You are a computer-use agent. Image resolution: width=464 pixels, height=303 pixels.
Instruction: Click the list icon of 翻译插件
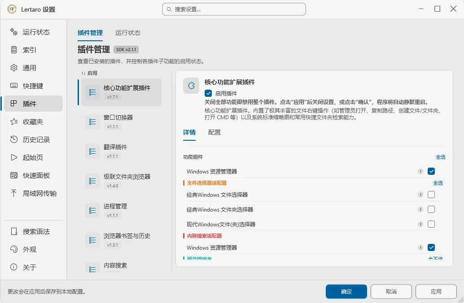point(92,151)
